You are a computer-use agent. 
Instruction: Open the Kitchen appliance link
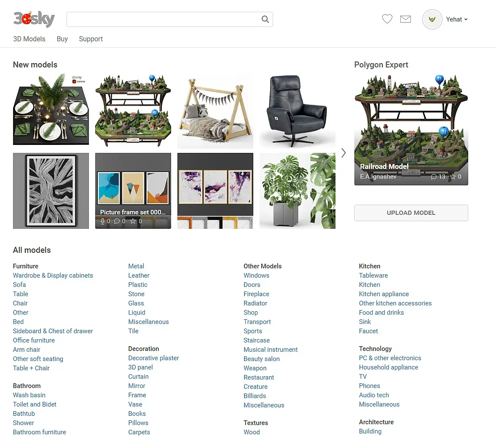(x=384, y=294)
